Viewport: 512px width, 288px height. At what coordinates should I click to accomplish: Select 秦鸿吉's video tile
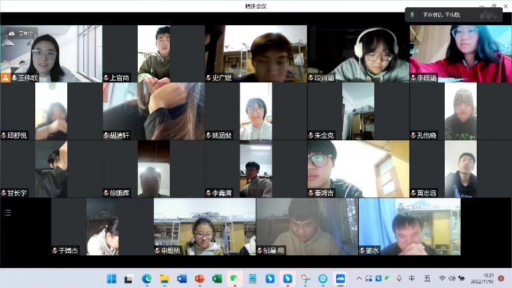pyautogui.click(x=358, y=168)
